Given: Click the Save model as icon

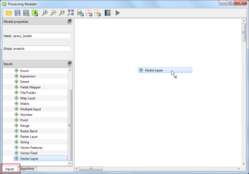Looking at the screenshot, I should pos(26,13).
